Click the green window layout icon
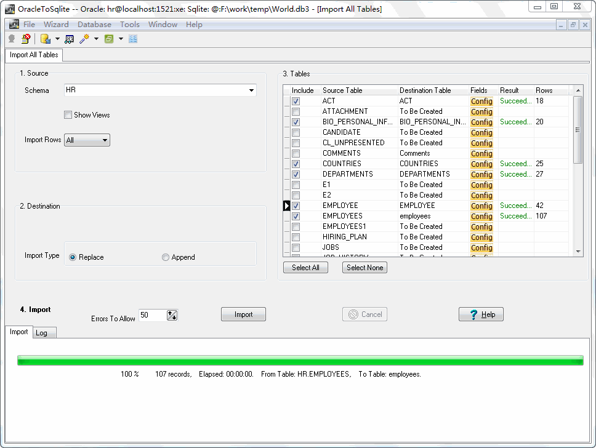This screenshot has height=448, width=596. [109, 39]
